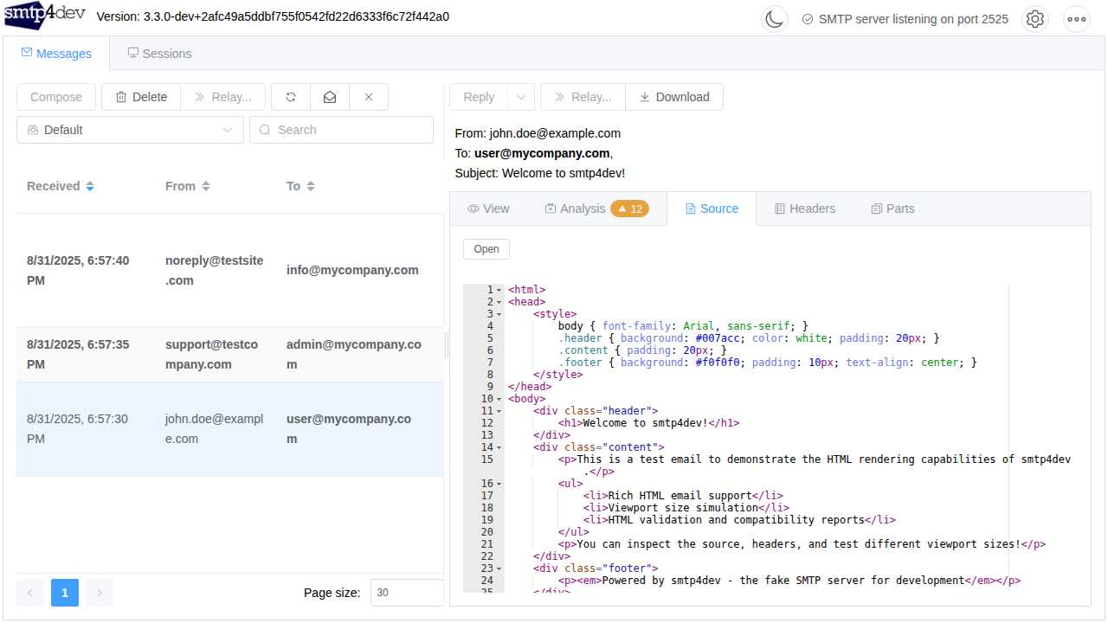Click the Delete button with trash icon
Image resolution: width=1108 pixels, height=623 pixels.
coord(141,97)
